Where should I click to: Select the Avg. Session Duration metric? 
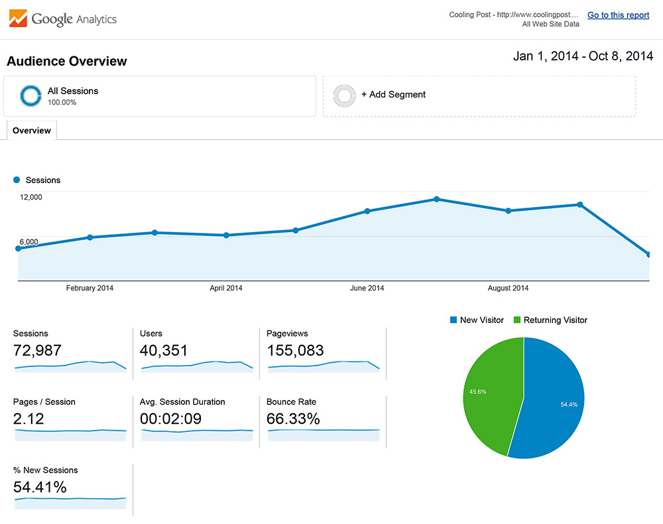pyautogui.click(x=196, y=419)
